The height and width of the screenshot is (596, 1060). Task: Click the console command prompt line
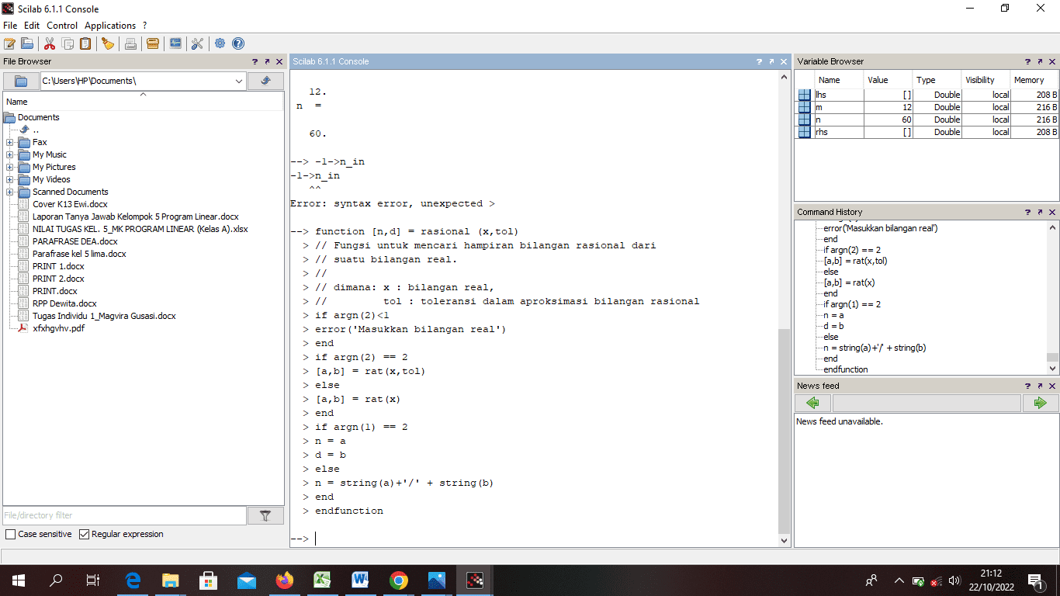(x=534, y=539)
